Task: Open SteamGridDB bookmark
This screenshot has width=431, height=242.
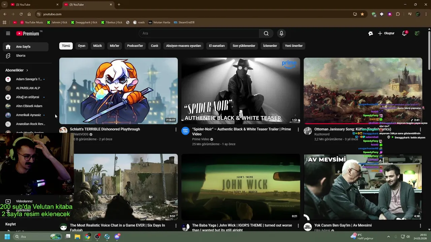Action: [184, 23]
